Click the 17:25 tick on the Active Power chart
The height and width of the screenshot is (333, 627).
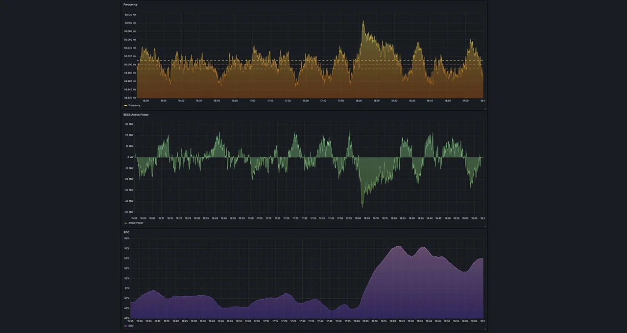tap(295, 218)
